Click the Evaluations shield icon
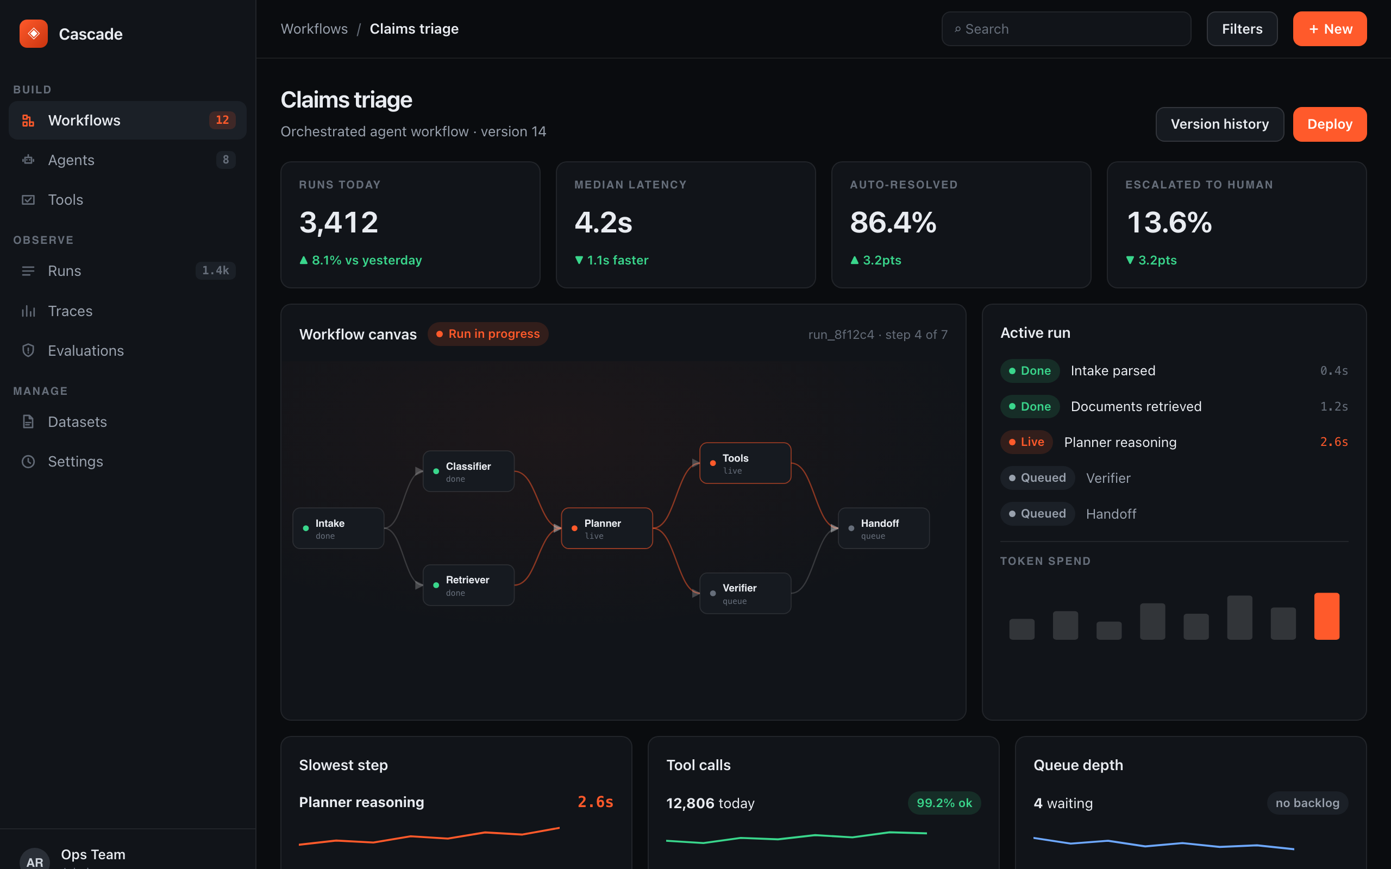 click(x=28, y=351)
